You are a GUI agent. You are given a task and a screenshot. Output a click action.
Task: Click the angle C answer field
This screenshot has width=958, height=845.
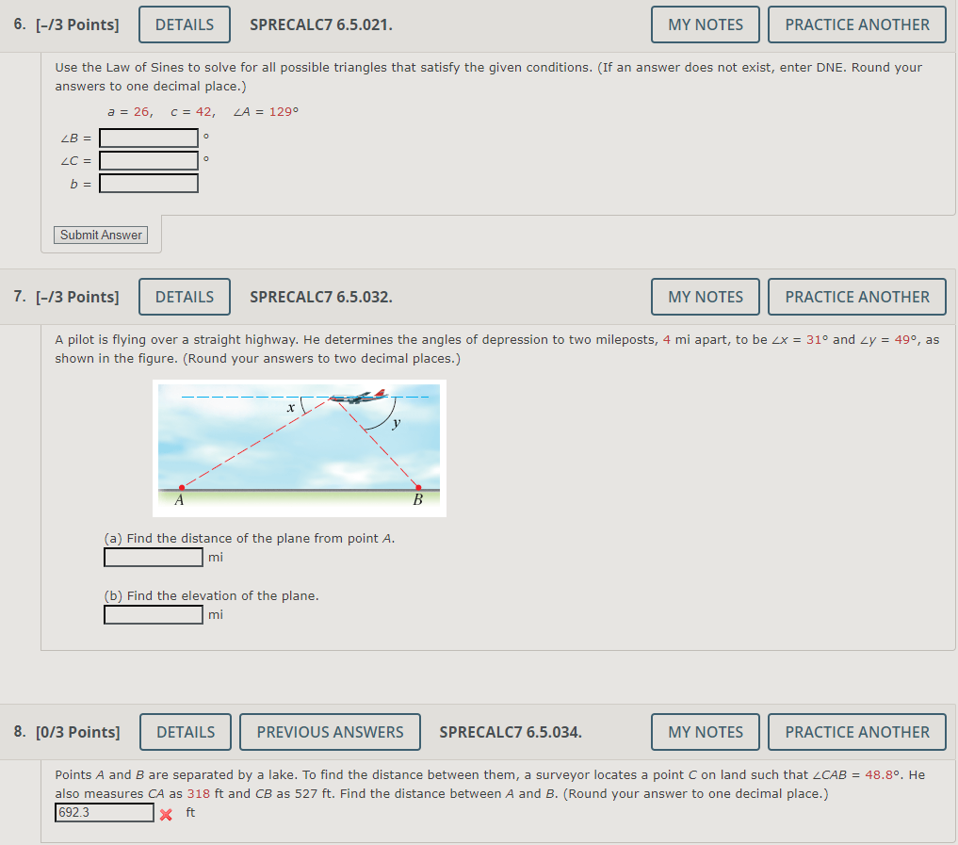click(x=148, y=160)
